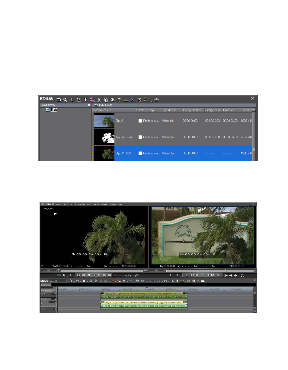Close the CARPETA folder pane
288x370 pixels.
pos(89,105)
